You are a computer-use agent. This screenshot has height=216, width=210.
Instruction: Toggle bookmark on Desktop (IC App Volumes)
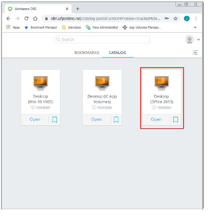(116, 120)
